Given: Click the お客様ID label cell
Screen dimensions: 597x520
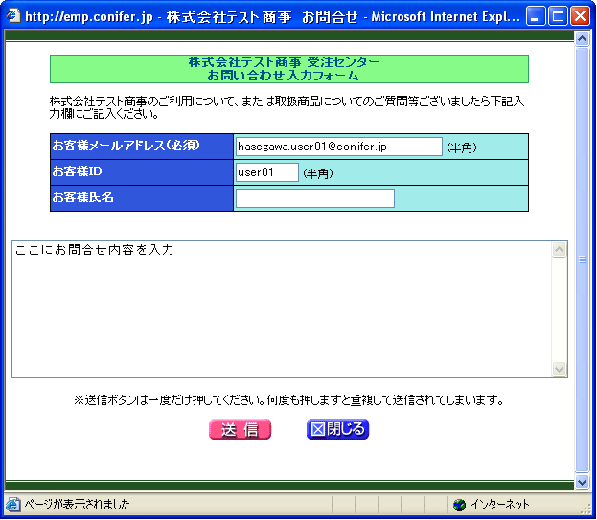Looking at the screenshot, I should pos(142,172).
